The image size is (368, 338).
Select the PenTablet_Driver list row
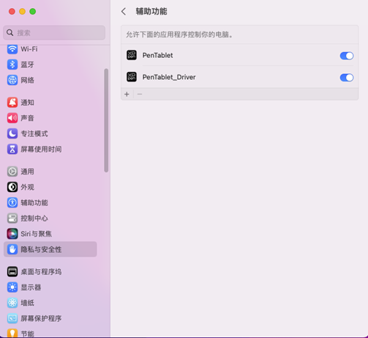[x=239, y=77]
